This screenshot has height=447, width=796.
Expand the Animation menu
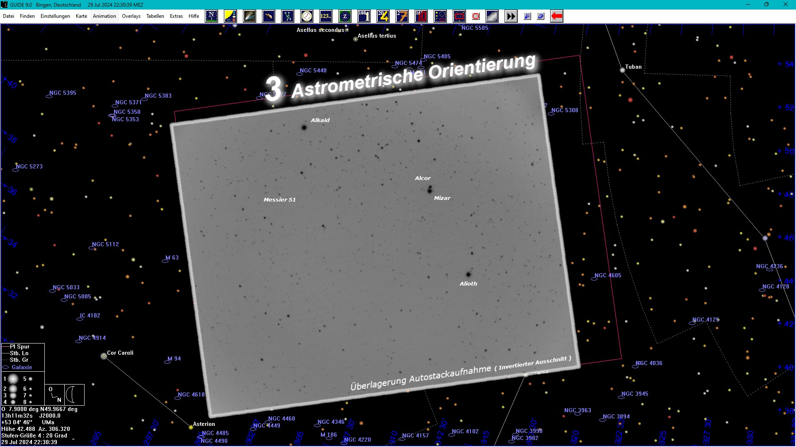click(x=104, y=16)
